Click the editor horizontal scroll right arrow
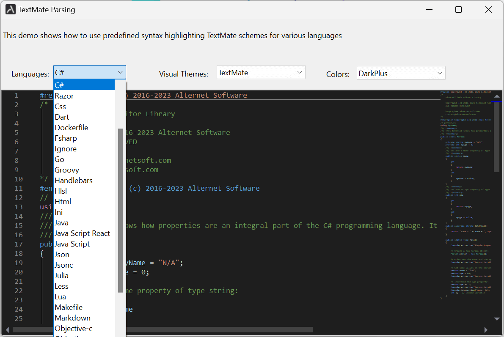Screen dimensions: 504x337 [x=486, y=330]
